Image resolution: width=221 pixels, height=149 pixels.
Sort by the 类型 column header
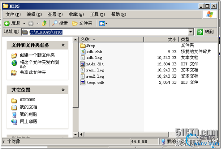(x=198, y=39)
